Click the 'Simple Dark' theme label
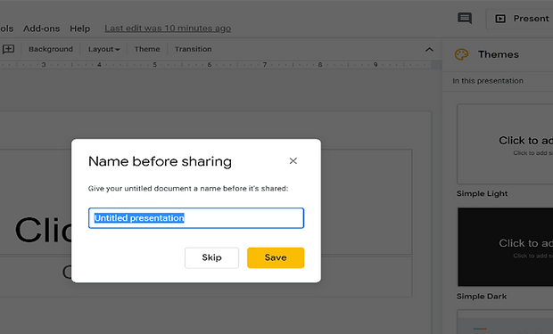Viewport: 553px width, 334px height. point(482,297)
